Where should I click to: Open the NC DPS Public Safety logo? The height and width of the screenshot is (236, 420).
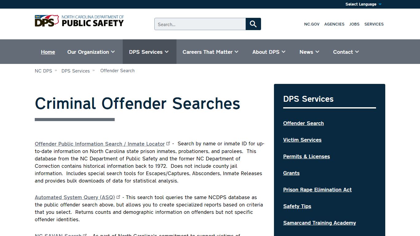click(x=79, y=21)
